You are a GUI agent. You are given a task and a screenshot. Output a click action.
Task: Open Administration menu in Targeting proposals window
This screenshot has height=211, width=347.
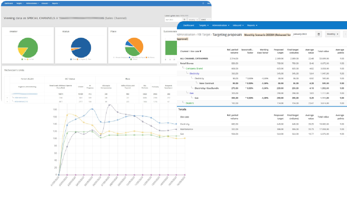pos(221,25)
